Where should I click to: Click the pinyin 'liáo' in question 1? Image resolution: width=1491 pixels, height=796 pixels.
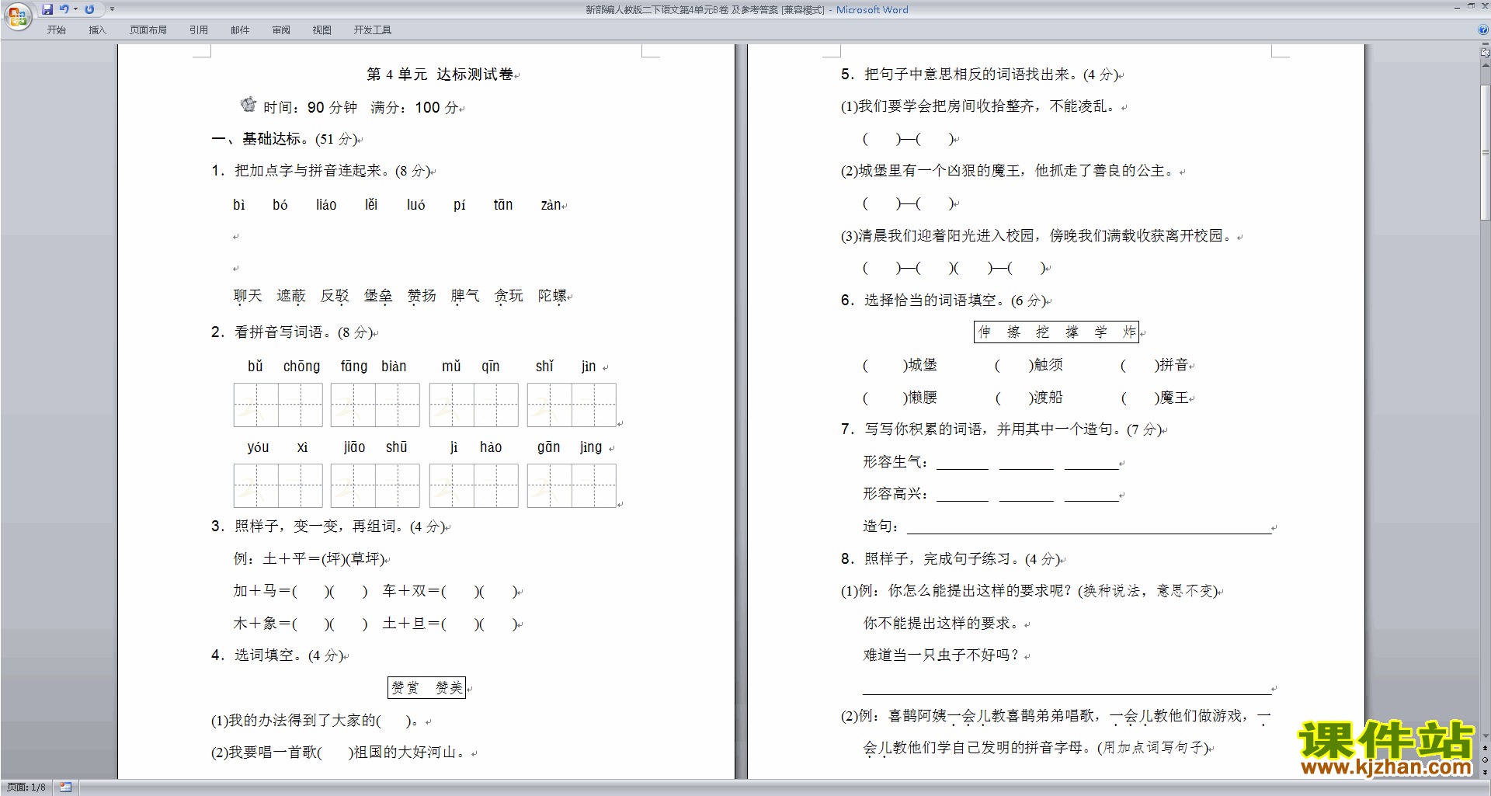(326, 205)
